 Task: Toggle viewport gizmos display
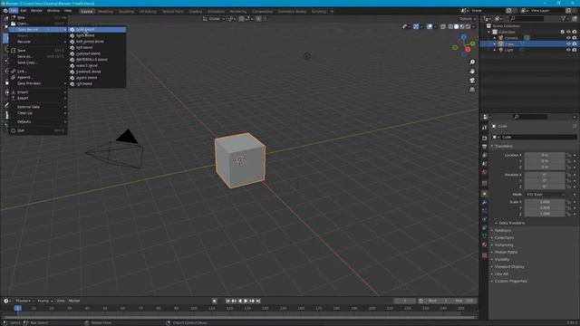pos(416,26)
